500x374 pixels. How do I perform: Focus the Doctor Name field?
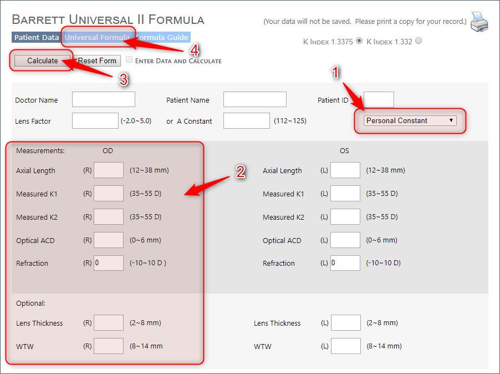(x=104, y=99)
